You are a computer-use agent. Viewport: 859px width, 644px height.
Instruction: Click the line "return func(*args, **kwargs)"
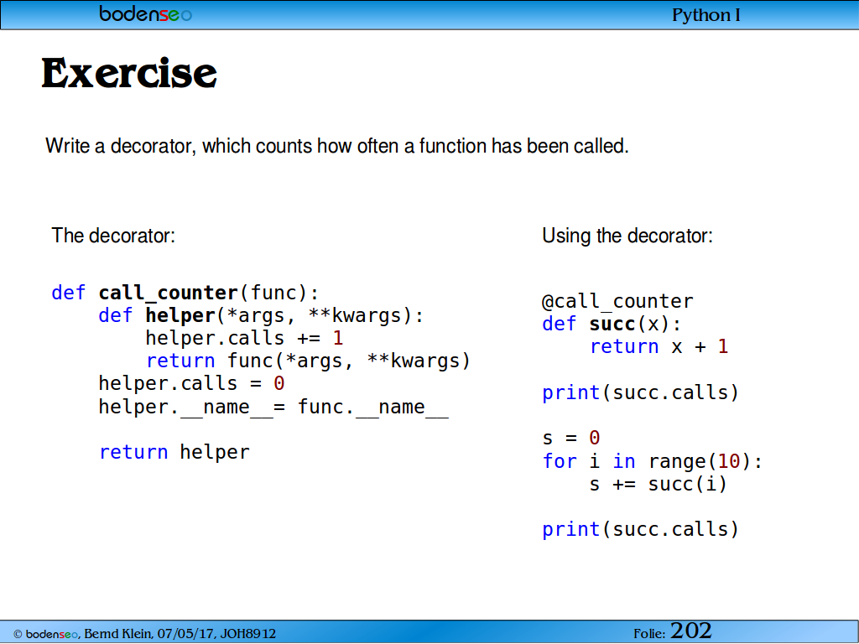pos(308,361)
